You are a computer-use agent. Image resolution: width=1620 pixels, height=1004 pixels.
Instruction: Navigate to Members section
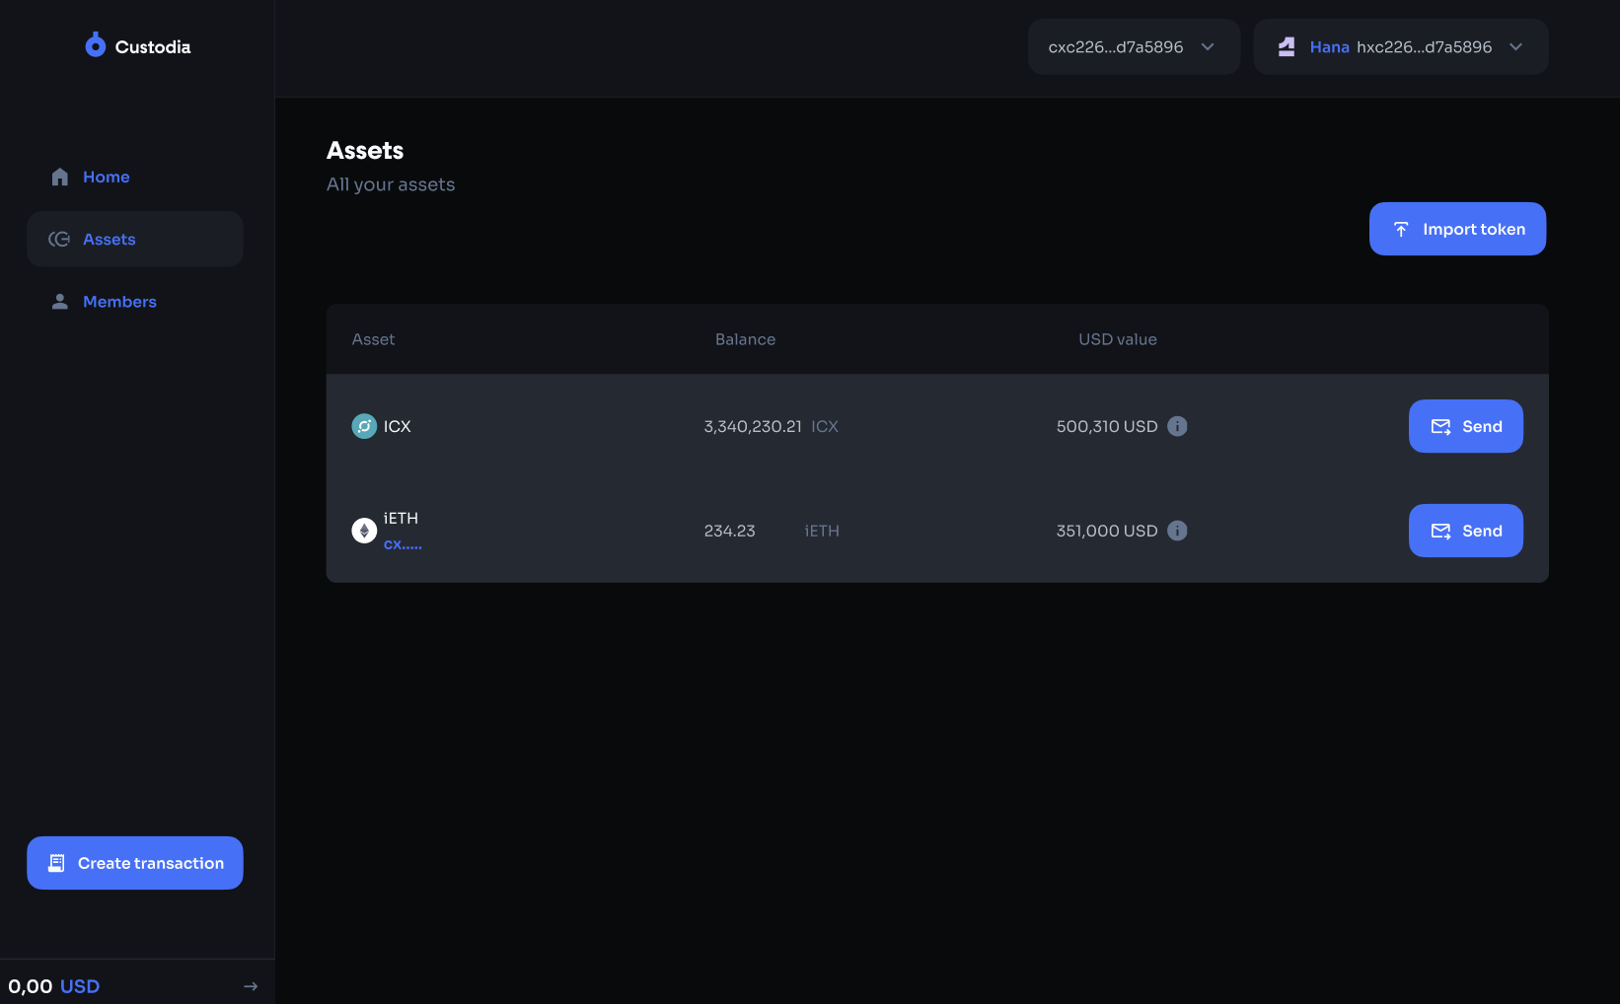(119, 302)
